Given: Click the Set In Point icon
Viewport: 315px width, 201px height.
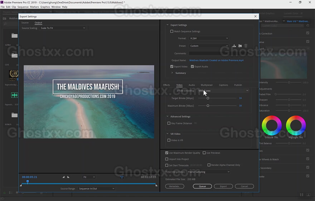Looking at the screenshot, I should tap(63, 177).
